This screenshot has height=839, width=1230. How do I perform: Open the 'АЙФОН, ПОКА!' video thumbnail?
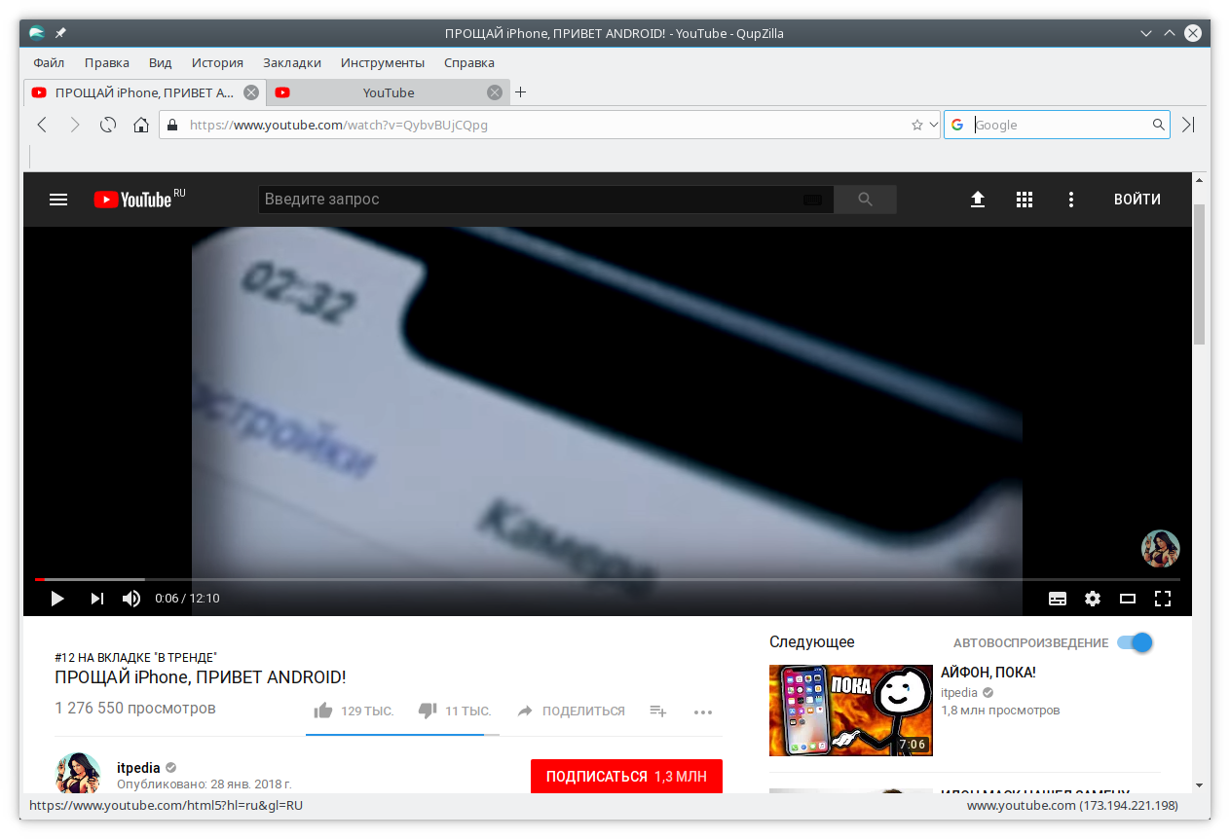click(851, 711)
